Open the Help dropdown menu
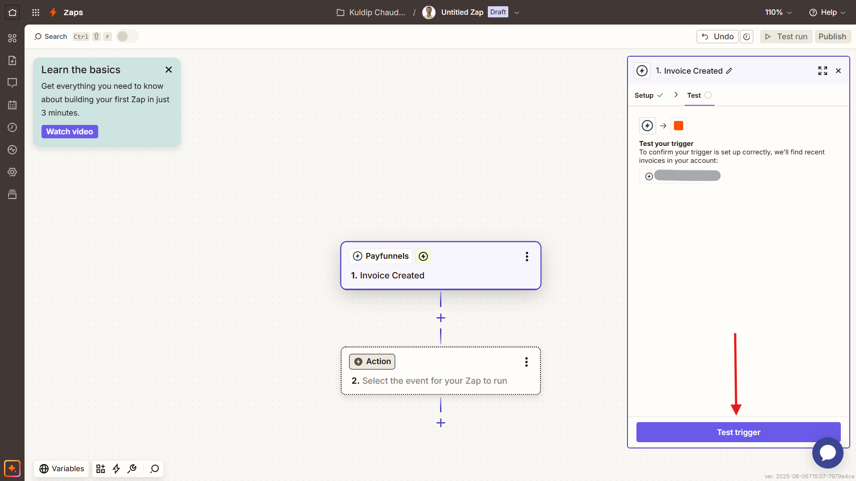The width and height of the screenshot is (856, 481). pos(827,12)
